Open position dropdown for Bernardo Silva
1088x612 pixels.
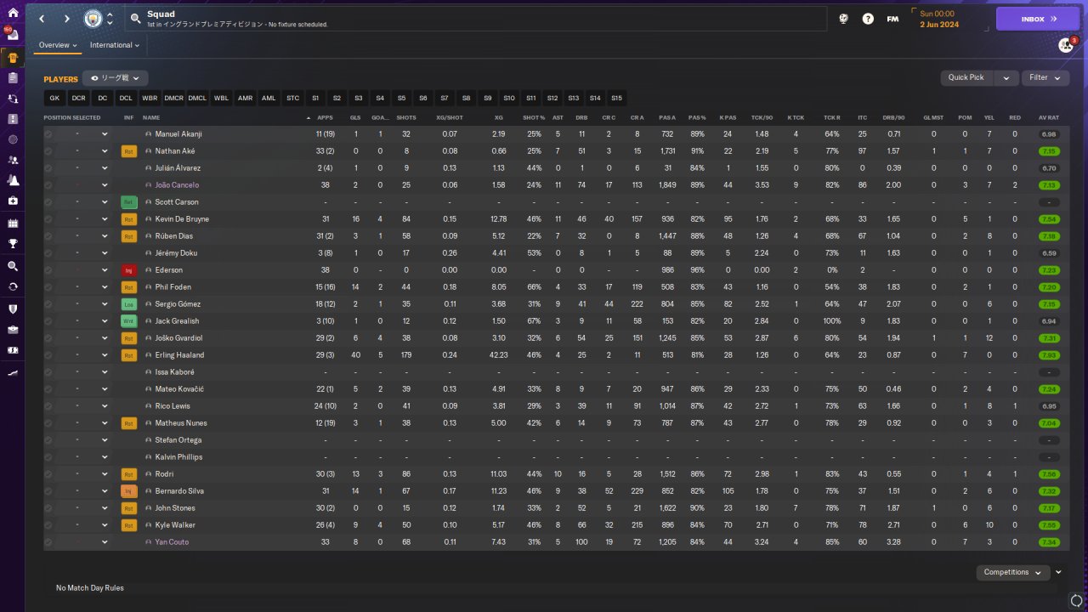[x=105, y=491]
